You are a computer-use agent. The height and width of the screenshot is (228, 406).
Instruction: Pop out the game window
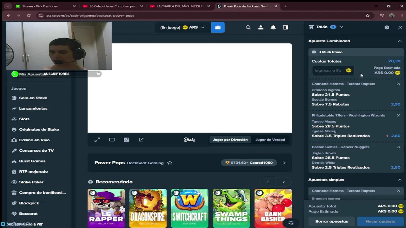[x=141, y=140]
